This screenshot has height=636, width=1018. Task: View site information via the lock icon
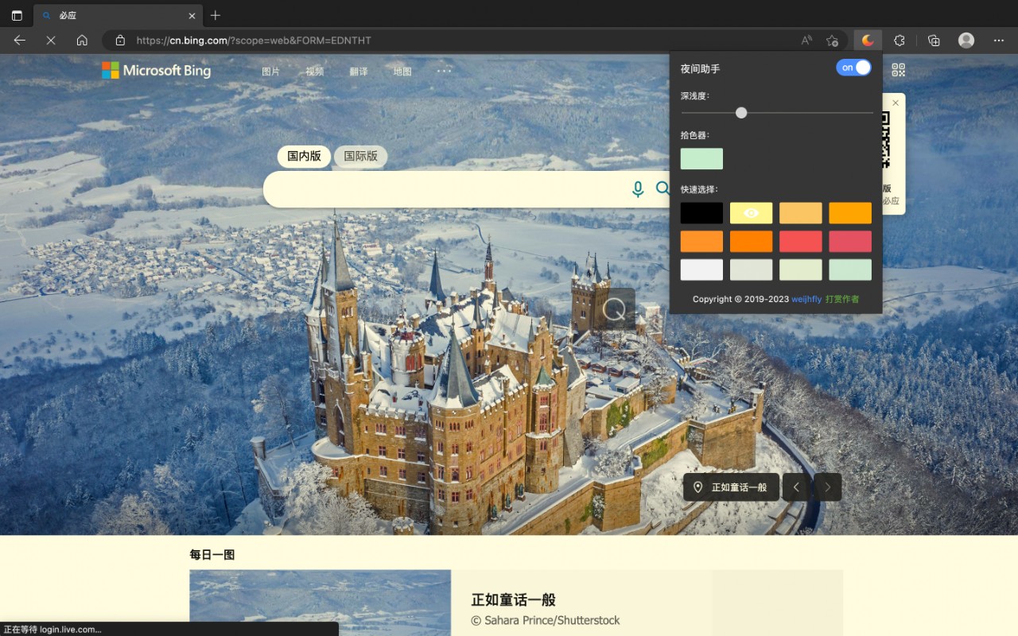(x=120, y=41)
